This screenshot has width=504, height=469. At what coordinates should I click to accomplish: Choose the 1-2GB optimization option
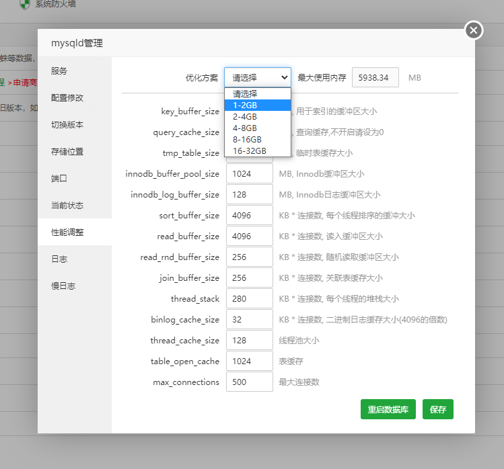point(258,105)
